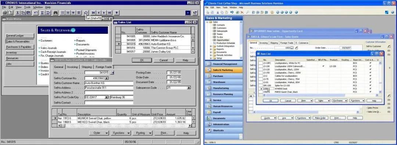This screenshot has width=397, height=145.
Task: Expand Periodic Activities folder in tree
Action: pyautogui.click(x=211, y=55)
